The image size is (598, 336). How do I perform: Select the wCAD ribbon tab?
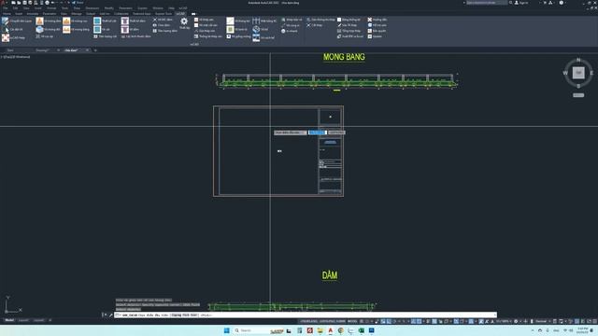click(180, 14)
